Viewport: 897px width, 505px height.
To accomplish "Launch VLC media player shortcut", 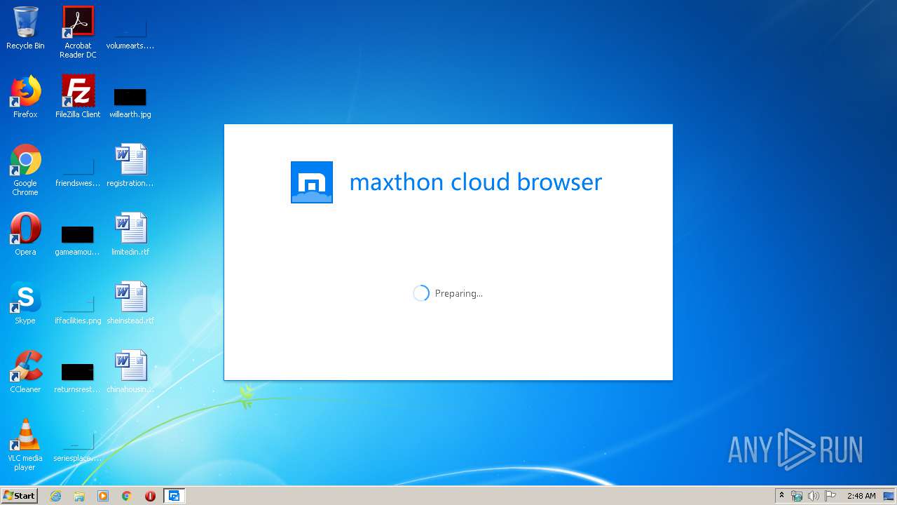I will pyautogui.click(x=25, y=445).
